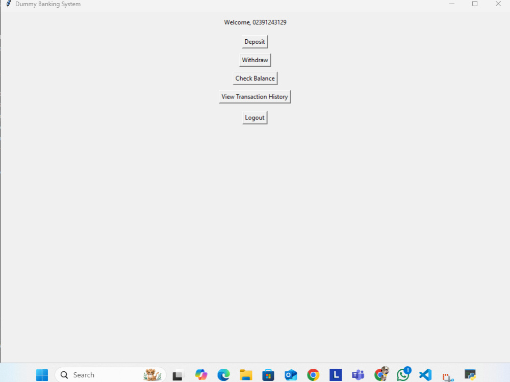The width and height of the screenshot is (510, 382).
Task: Open the blue L app icon
Action: click(336, 375)
